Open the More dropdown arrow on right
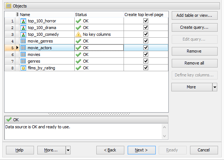224x160 pixels. click(215, 87)
